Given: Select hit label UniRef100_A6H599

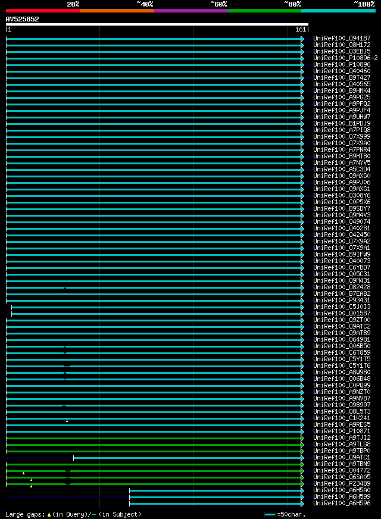Looking at the screenshot, I should [342, 496].
